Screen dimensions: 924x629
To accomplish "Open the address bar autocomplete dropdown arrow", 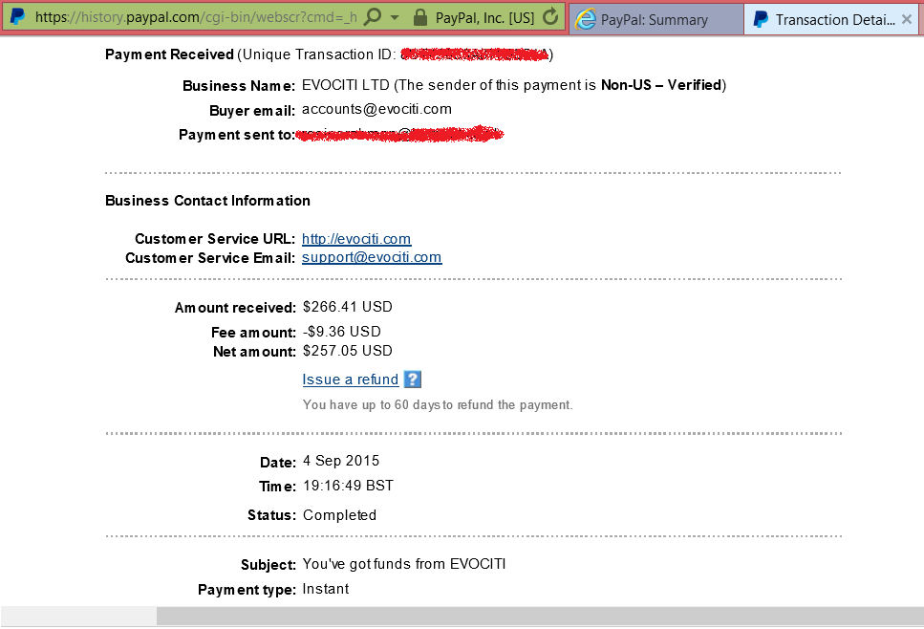I will click(x=395, y=17).
